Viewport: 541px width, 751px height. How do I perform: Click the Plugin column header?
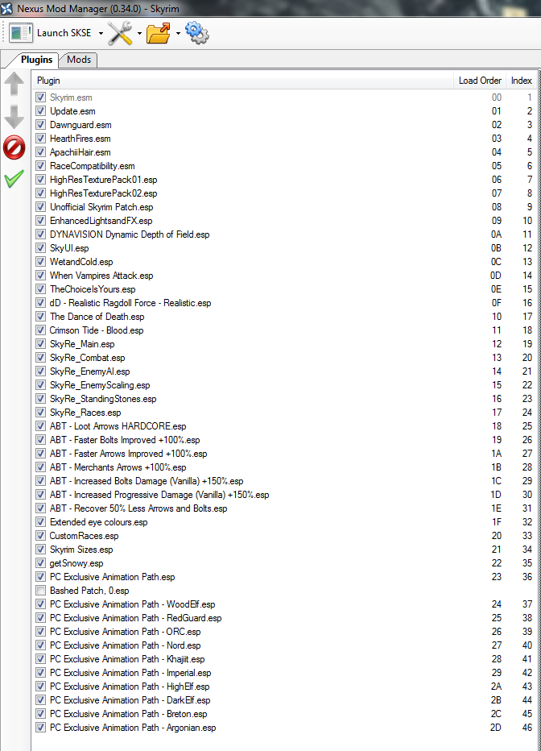(242, 81)
